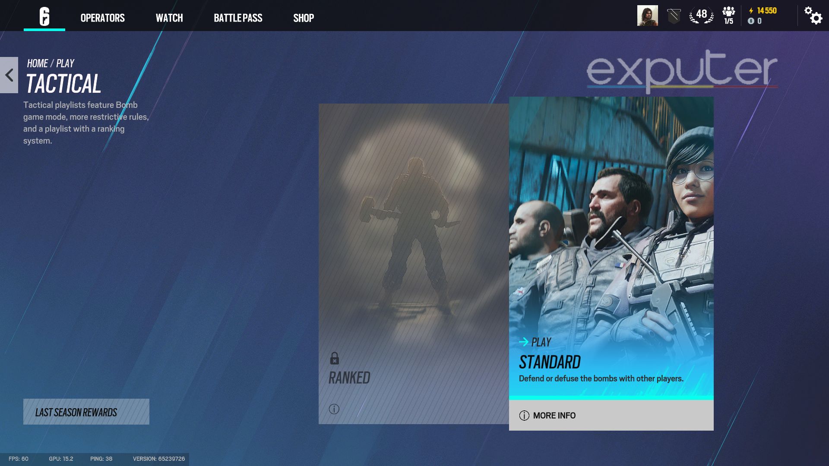Click the Battle Pass lightning currency icon
This screenshot has height=466, width=829.
click(747, 11)
